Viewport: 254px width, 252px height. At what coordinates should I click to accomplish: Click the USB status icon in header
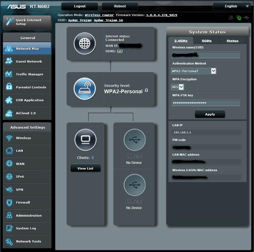(246, 17)
